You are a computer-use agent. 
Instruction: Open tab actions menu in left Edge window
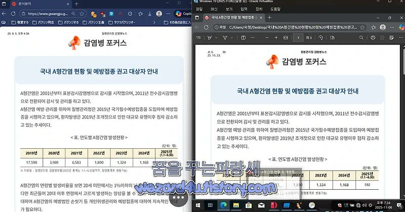pyautogui.click(x=4, y=4)
